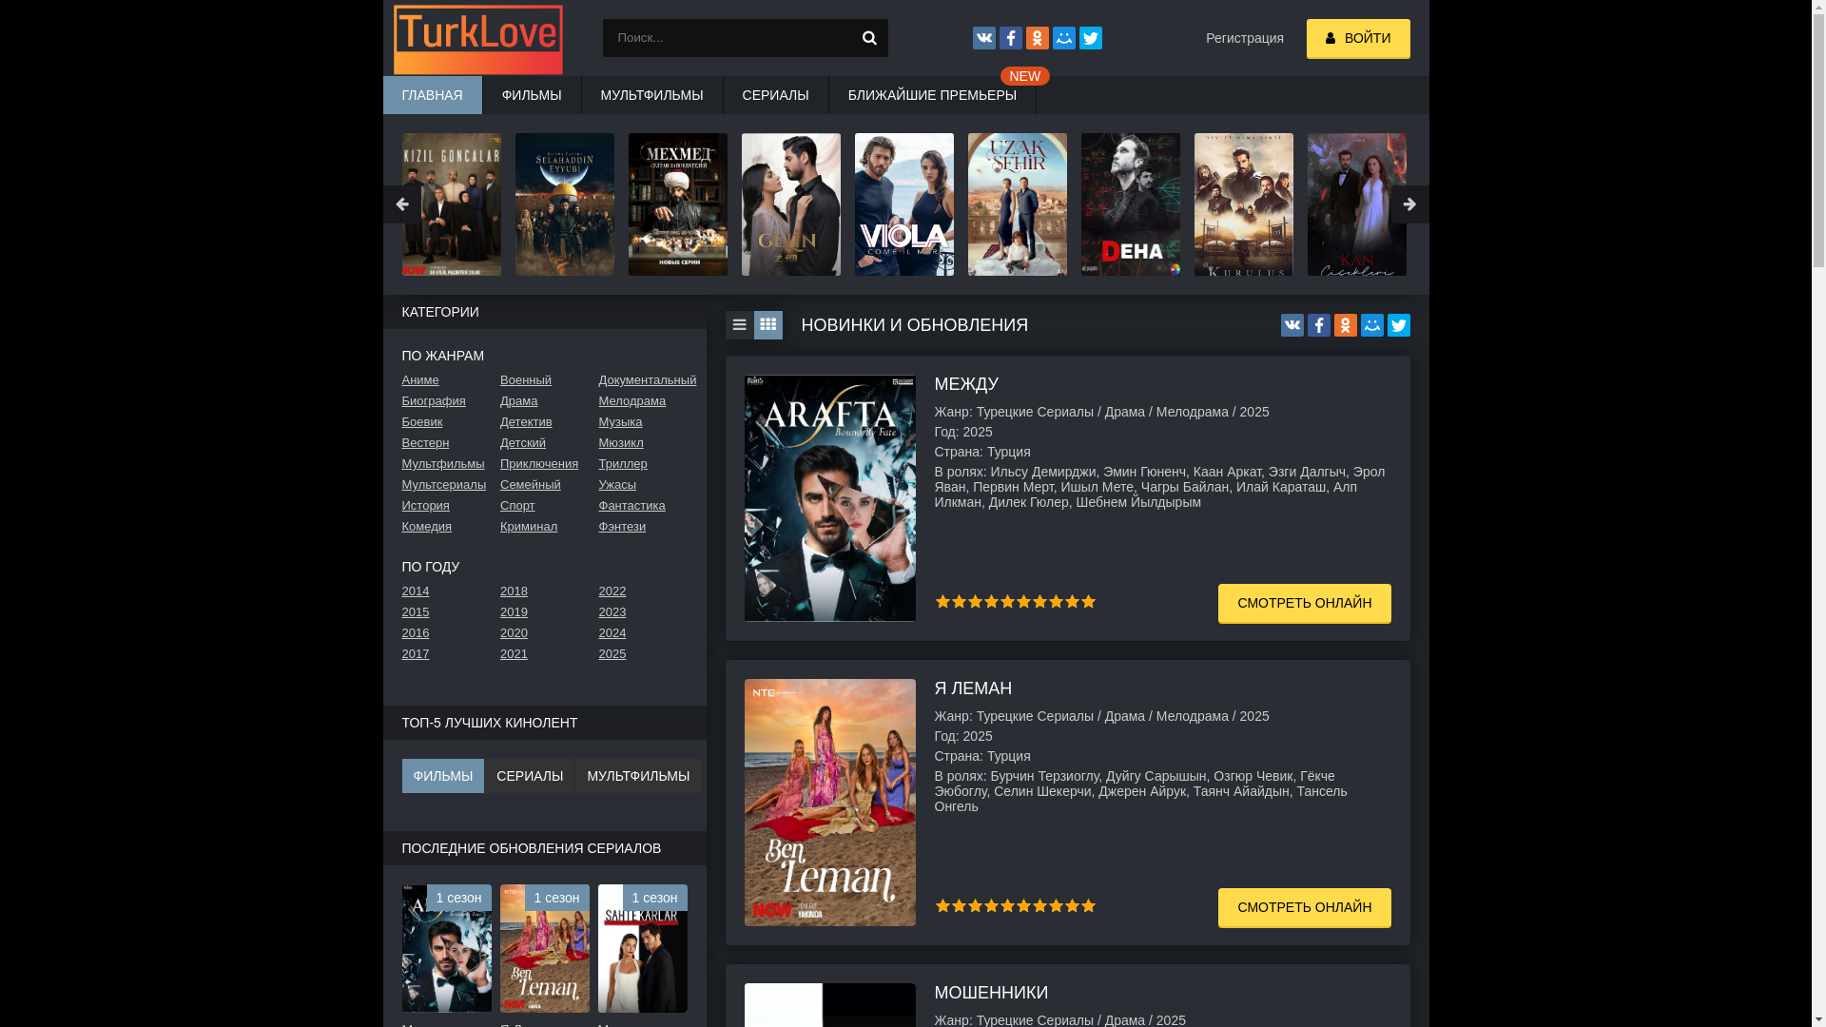Image resolution: width=1826 pixels, height=1027 pixels.
Task: Rate Между with the tenth star
Action: [x=1088, y=602]
